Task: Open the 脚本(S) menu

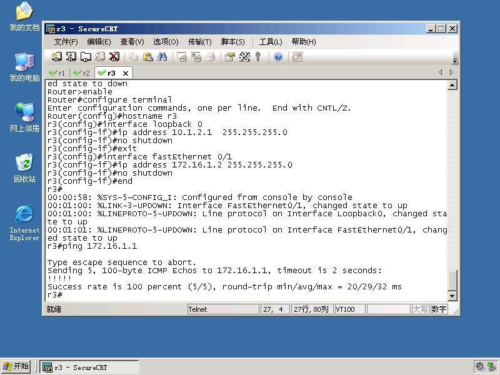Action: 233,42
